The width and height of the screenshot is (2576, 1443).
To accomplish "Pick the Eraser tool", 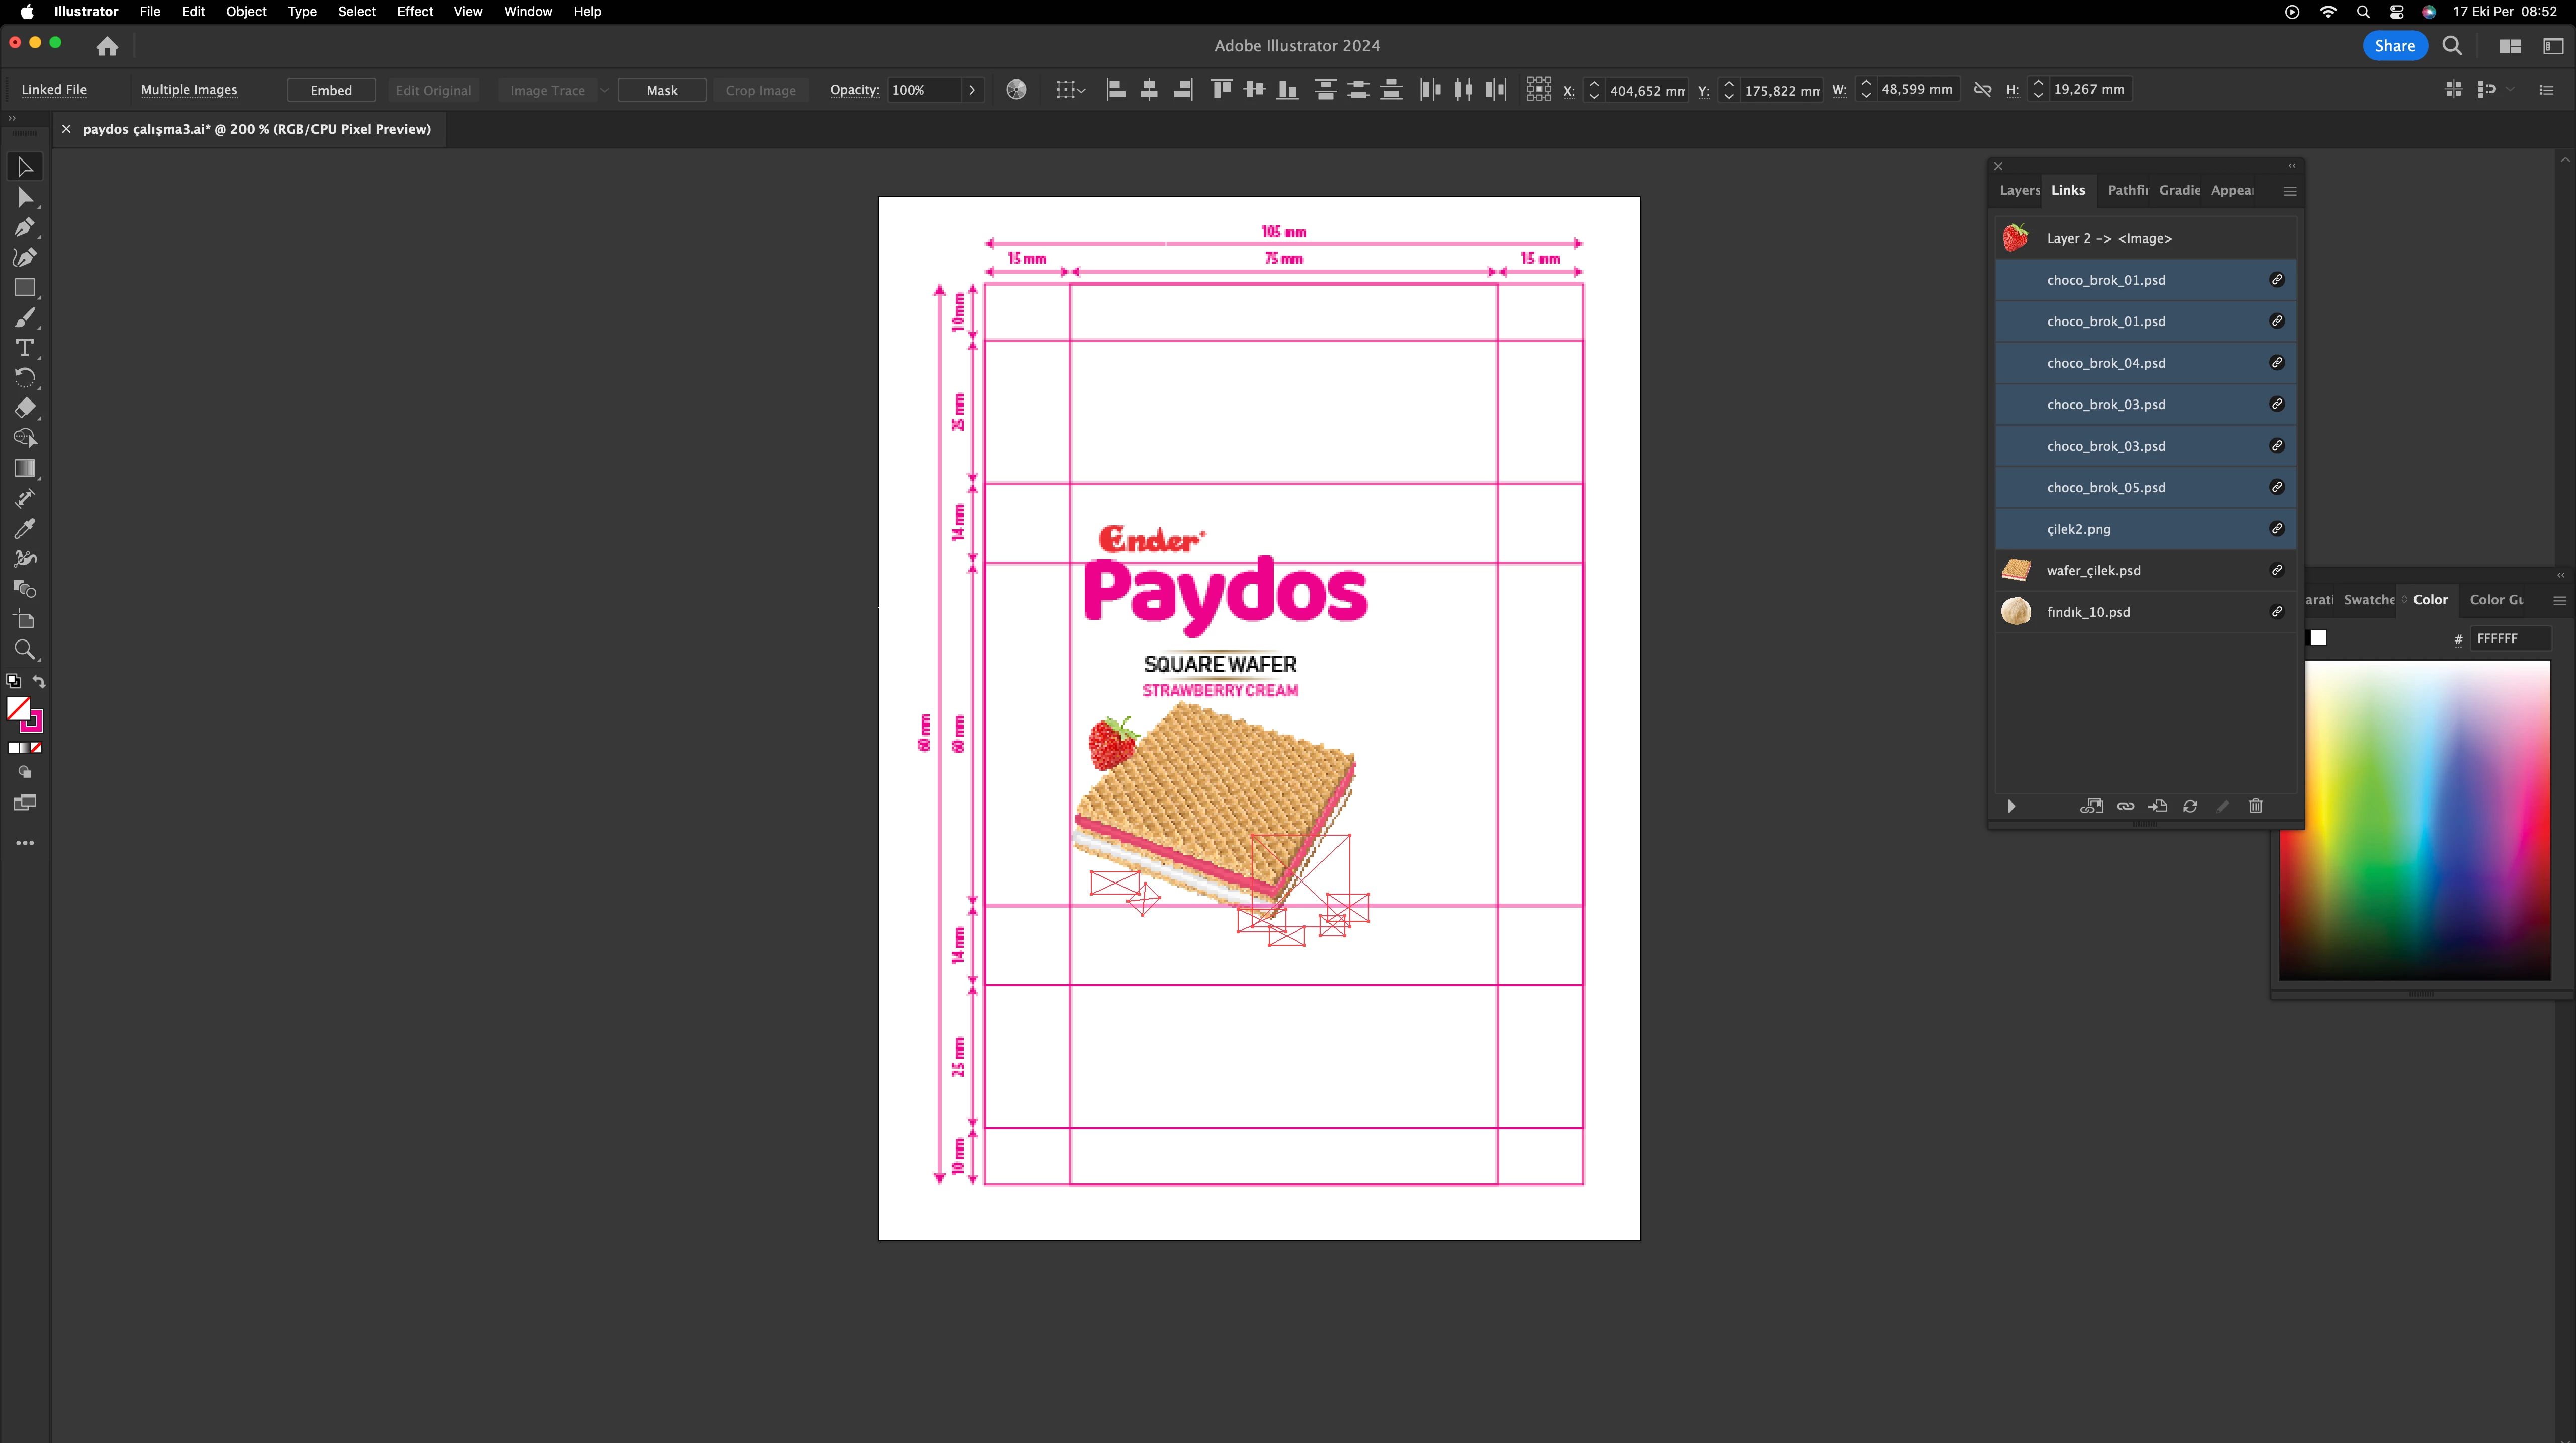I will coord(24,408).
